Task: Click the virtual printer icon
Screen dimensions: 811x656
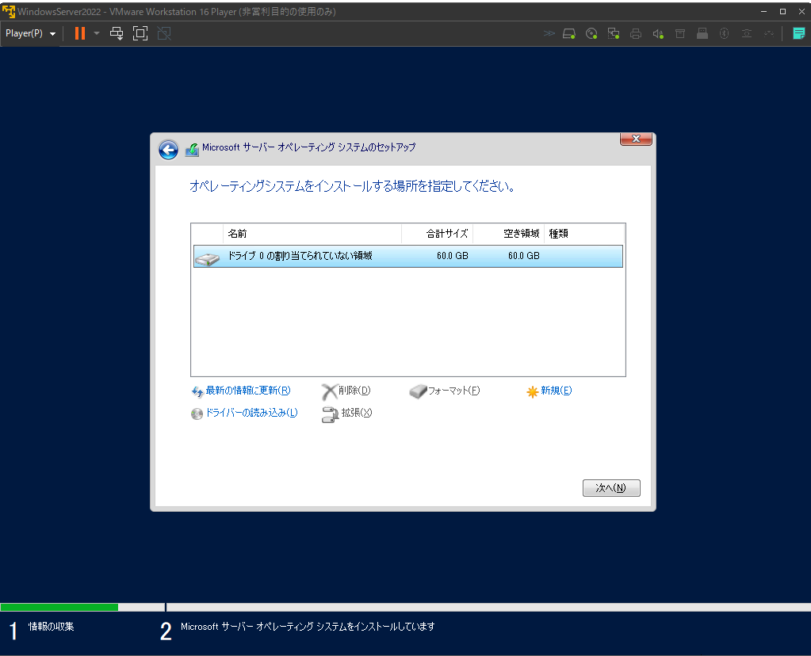Action: tap(635, 33)
